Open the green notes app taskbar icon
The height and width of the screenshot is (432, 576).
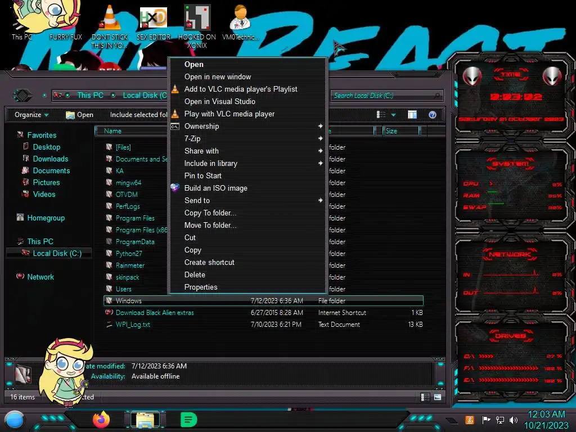tap(189, 420)
